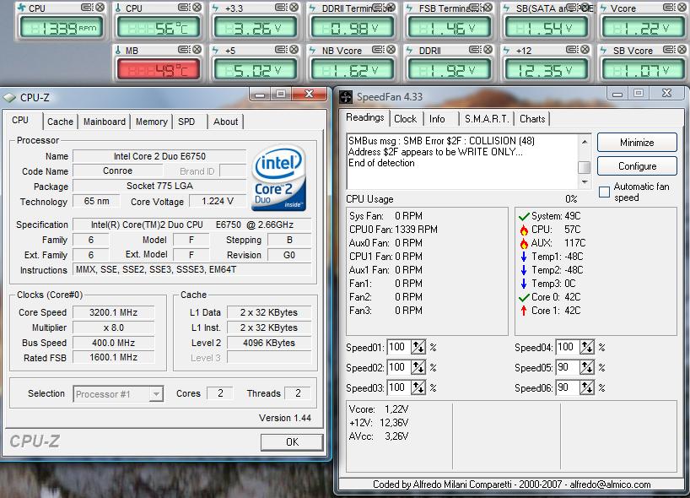Click blue down arrow beside Temp3
The height and width of the screenshot is (498, 690).
[x=524, y=284]
